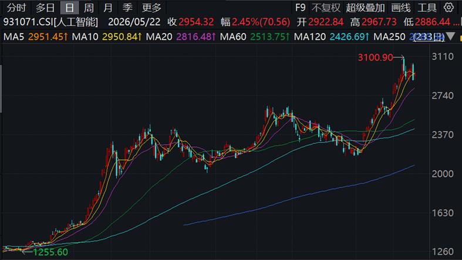The image size is (462, 260).
Task: Select the 日 daily period tab
Action: [69, 8]
